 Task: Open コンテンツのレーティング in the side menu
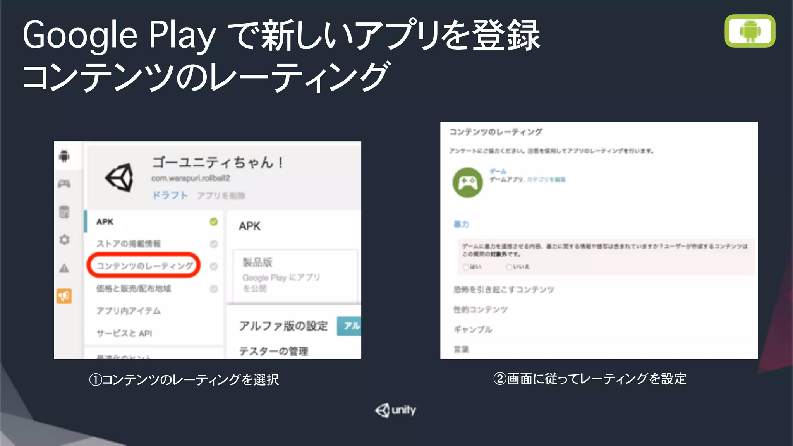pos(144,266)
